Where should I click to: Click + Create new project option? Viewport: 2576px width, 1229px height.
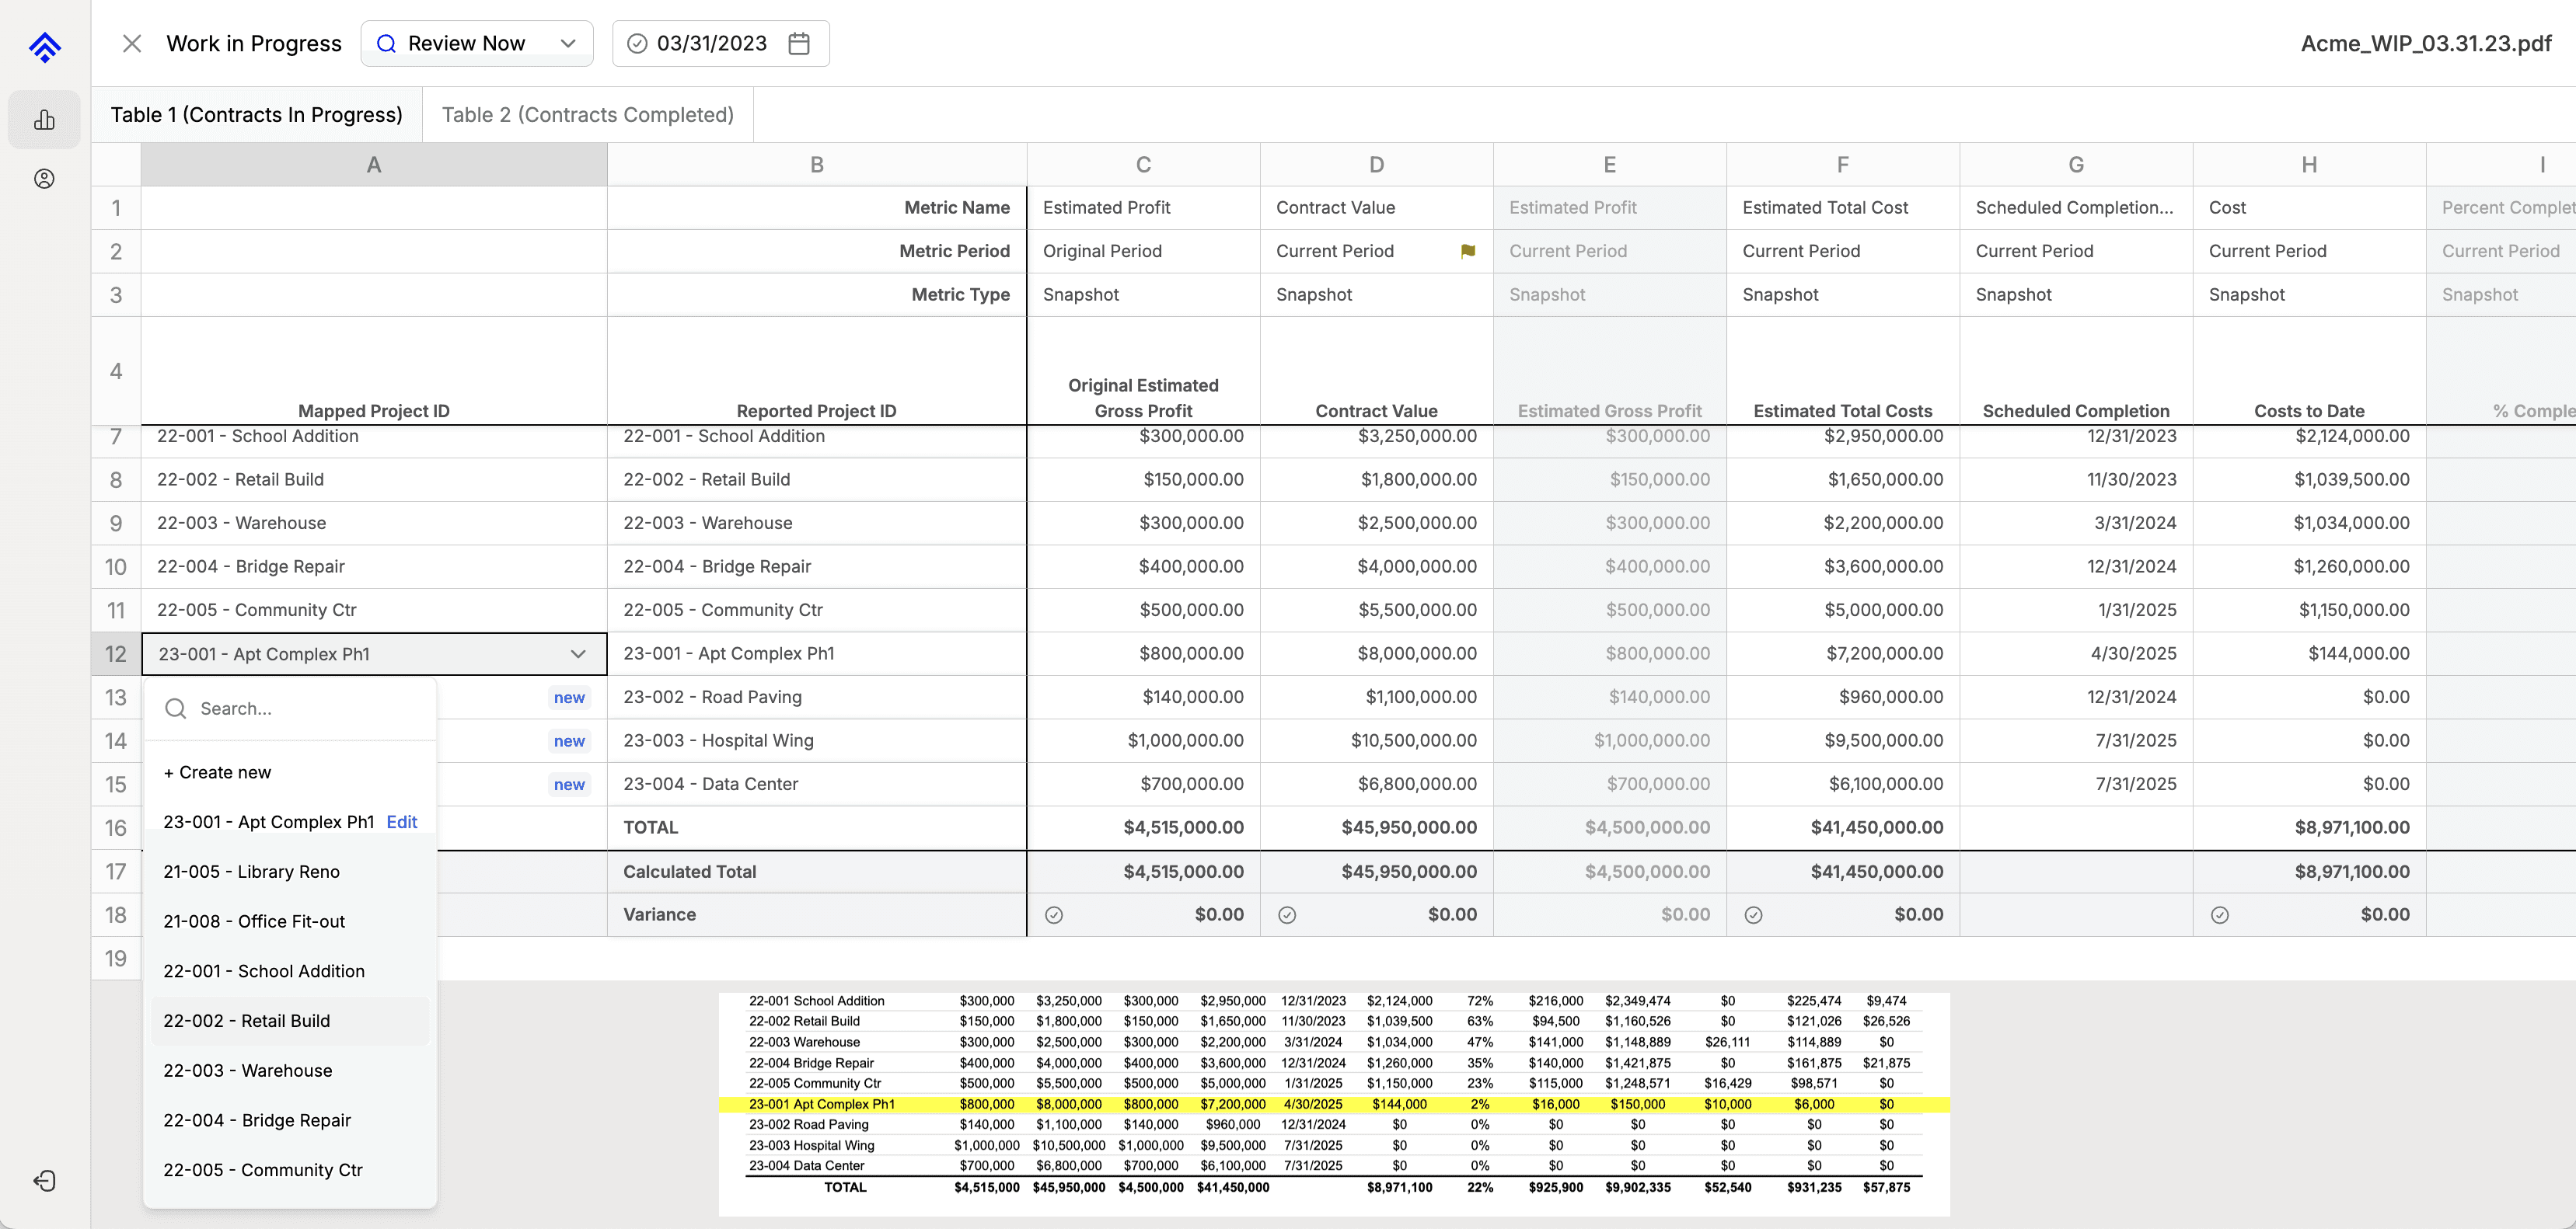(217, 772)
